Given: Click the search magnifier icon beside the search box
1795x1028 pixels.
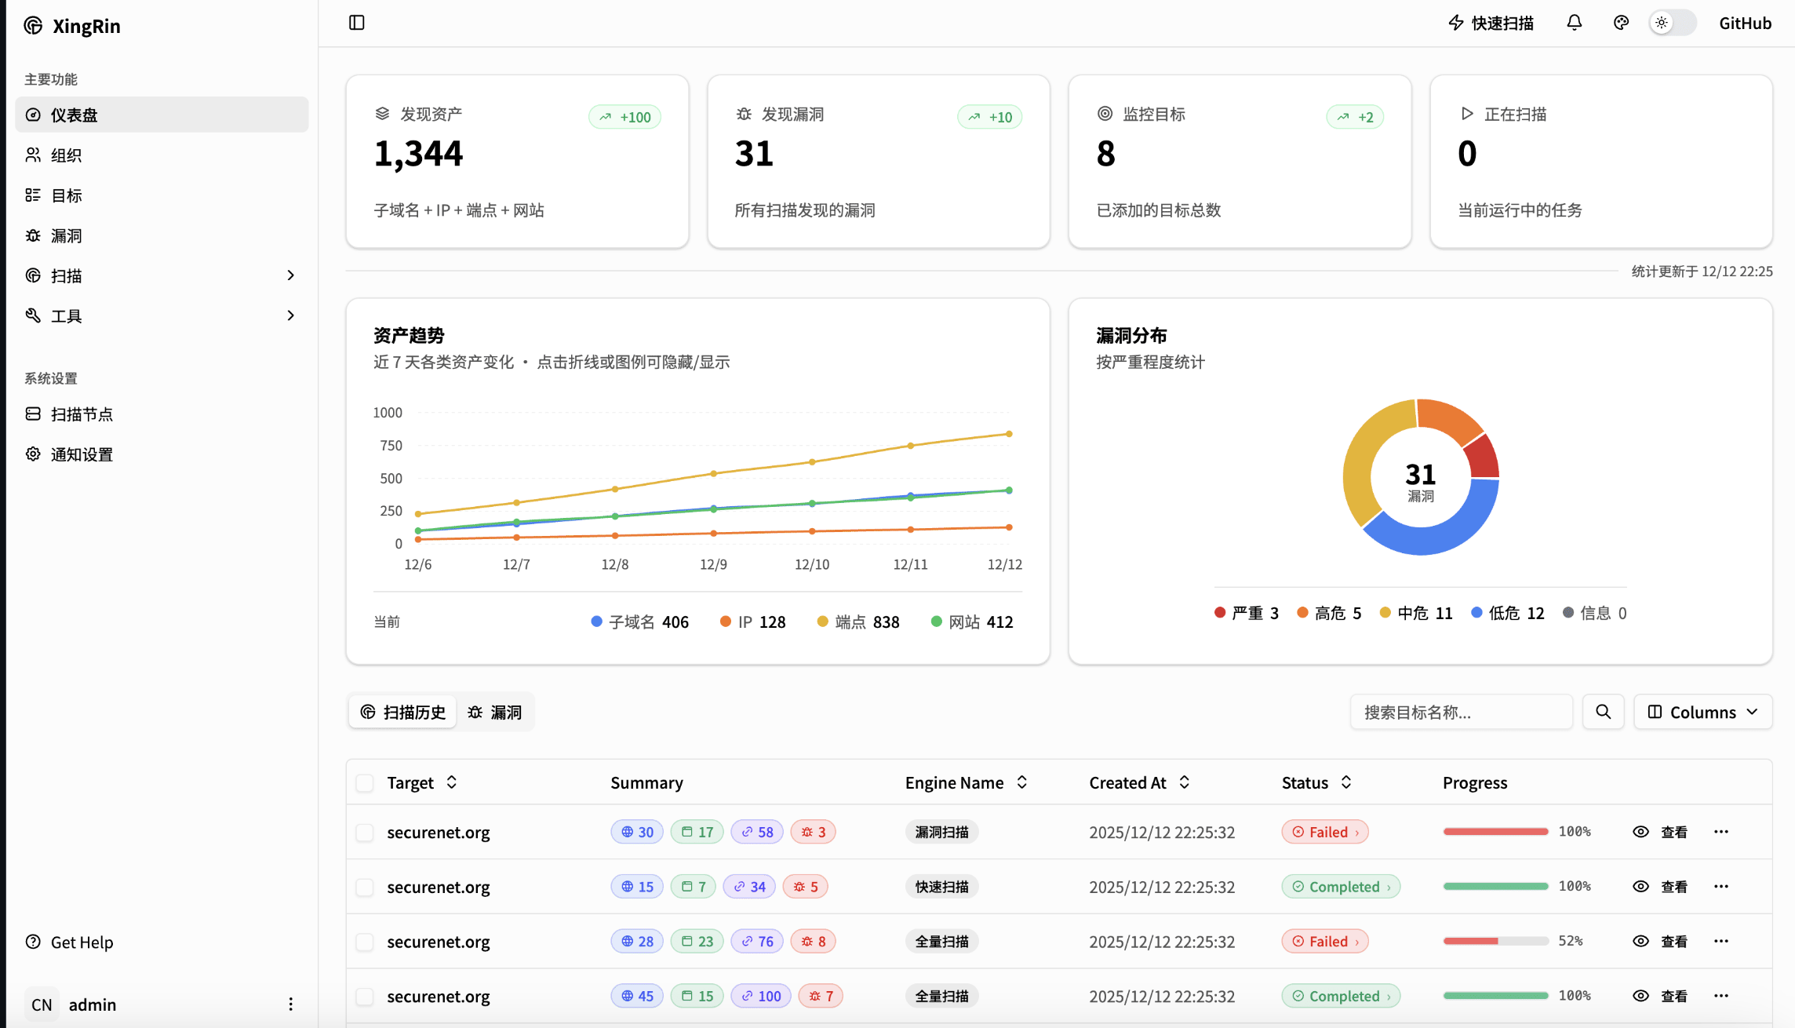Looking at the screenshot, I should coord(1603,712).
